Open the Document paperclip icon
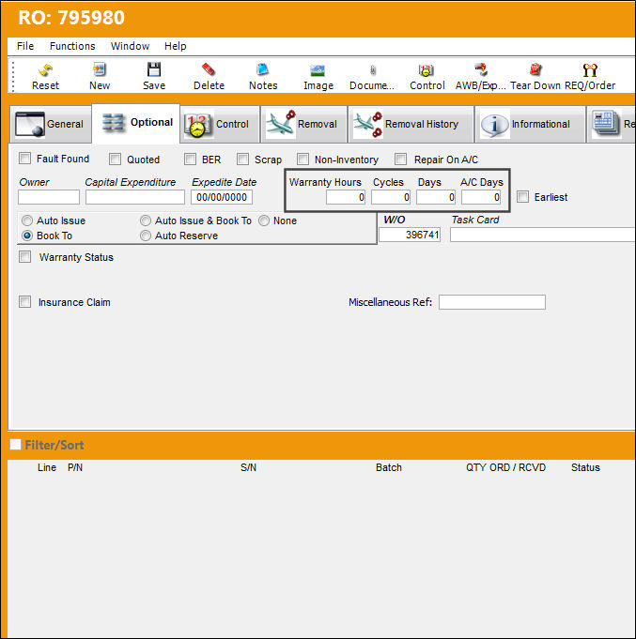Image resolution: width=636 pixels, height=639 pixels. point(372,76)
